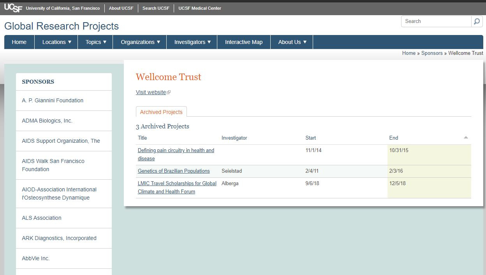The width and height of the screenshot is (486, 275).
Task: Click the 3 Archived Projects count text
Action: [x=162, y=126]
